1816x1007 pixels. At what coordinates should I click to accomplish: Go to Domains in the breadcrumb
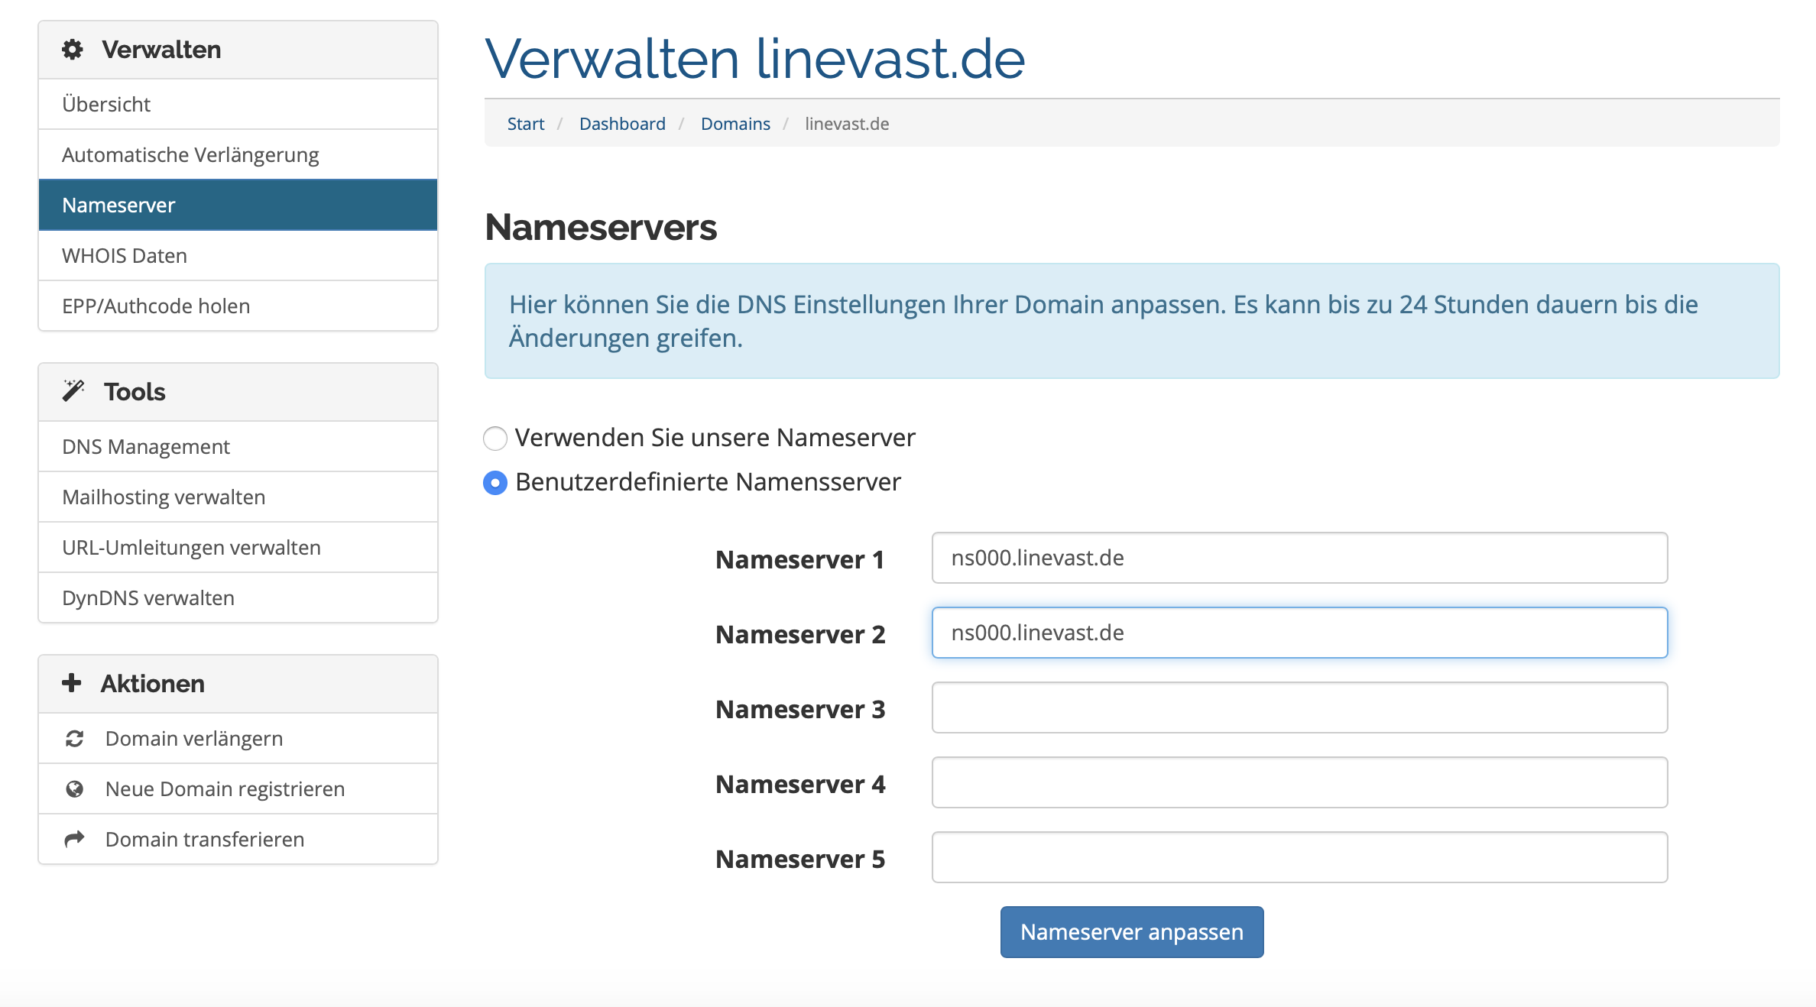tap(735, 124)
